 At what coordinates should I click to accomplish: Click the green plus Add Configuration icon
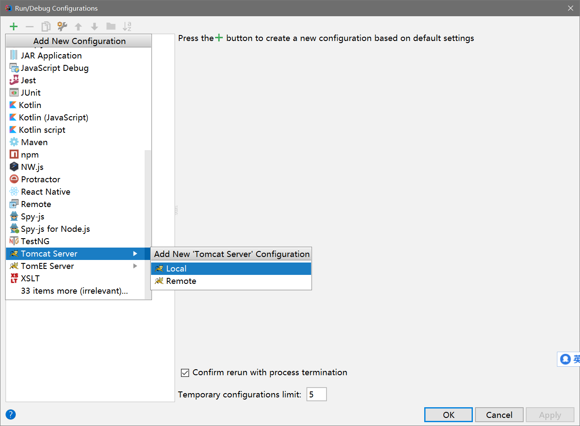pyautogui.click(x=14, y=26)
